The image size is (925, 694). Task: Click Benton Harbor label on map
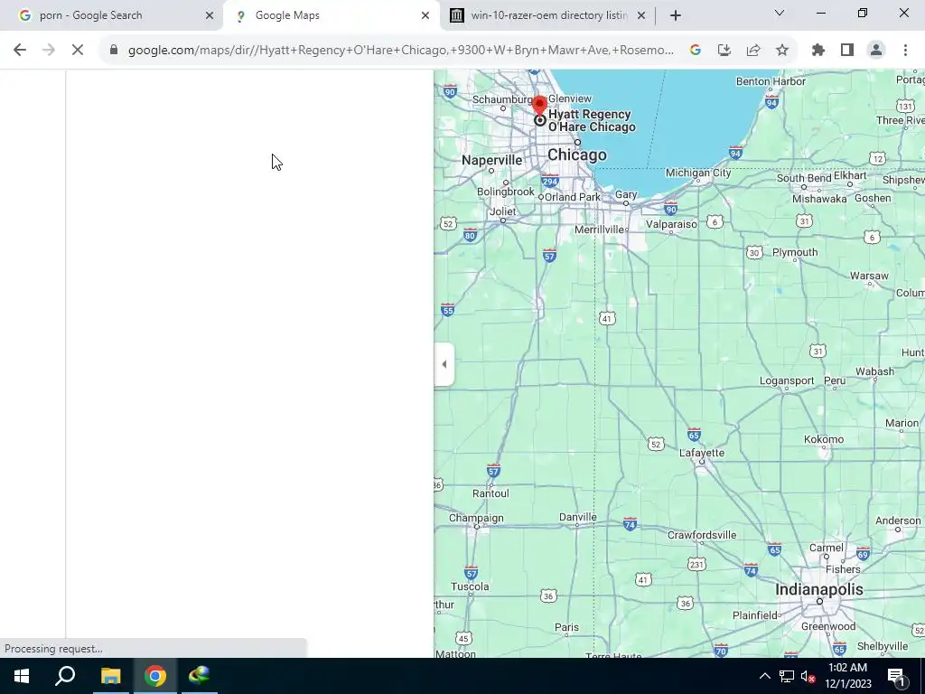click(x=771, y=81)
